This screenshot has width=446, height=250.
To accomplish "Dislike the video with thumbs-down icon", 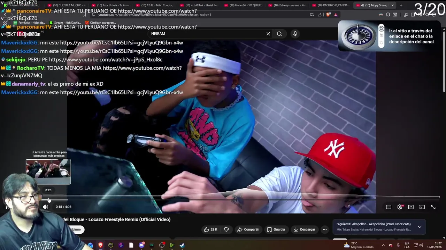I will click(226, 230).
